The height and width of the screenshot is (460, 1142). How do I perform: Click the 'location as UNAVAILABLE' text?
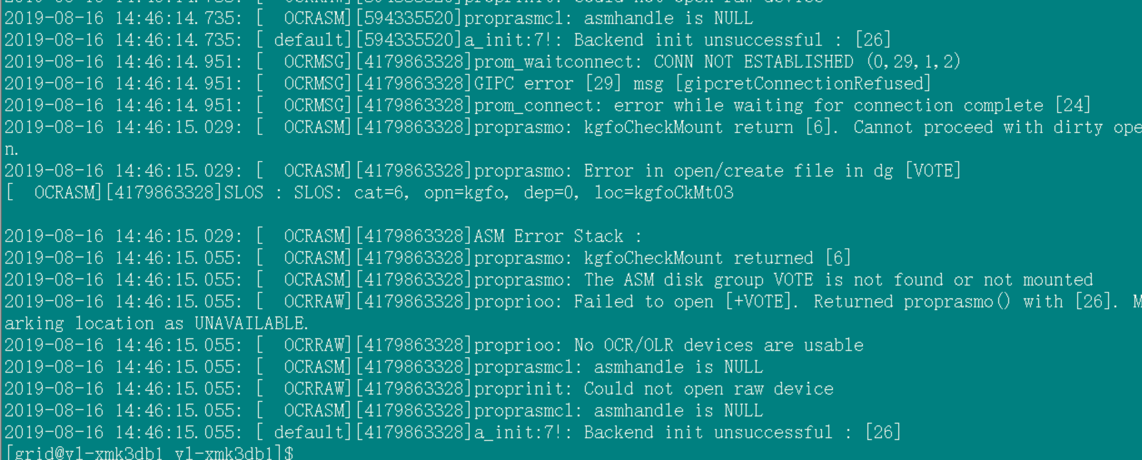coord(191,323)
